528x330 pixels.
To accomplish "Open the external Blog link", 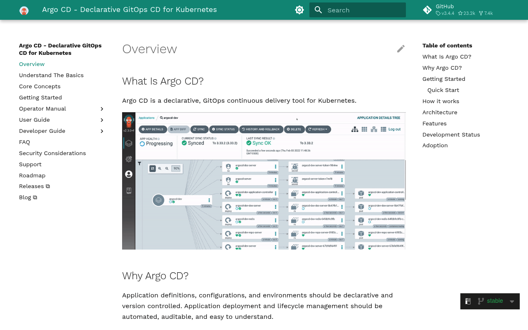I will pos(28,197).
